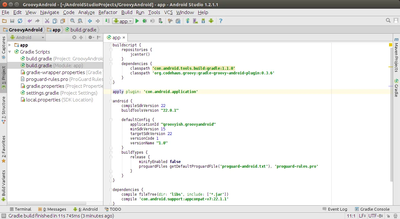Hide the Project tool window
The height and width of the screenshot is (219, 400).
pos(98,37)
